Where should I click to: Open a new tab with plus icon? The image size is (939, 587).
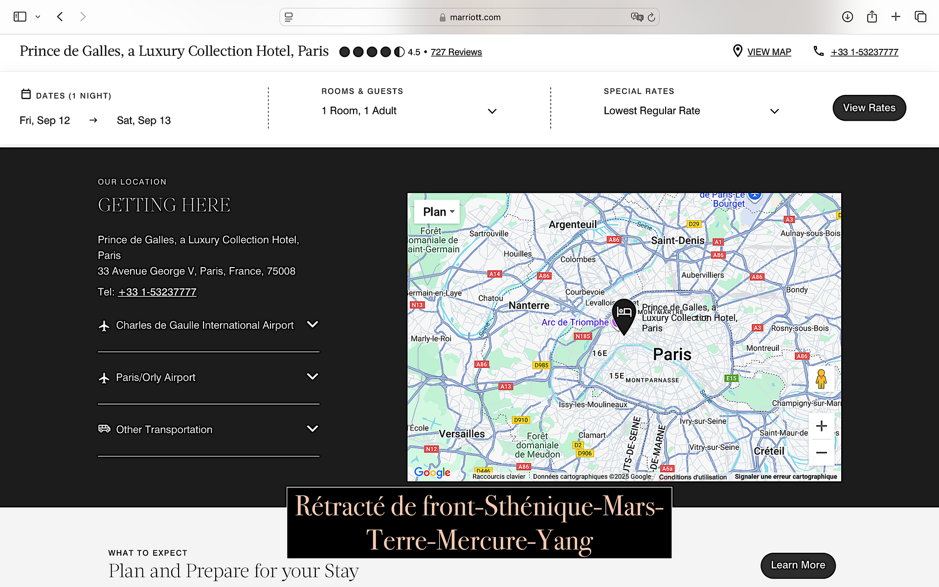pyautogui.click(x=895, y=17)
